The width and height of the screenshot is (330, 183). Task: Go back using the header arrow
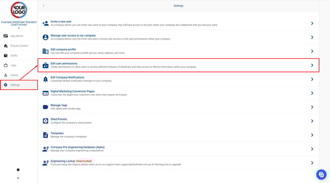pos(43,6)
